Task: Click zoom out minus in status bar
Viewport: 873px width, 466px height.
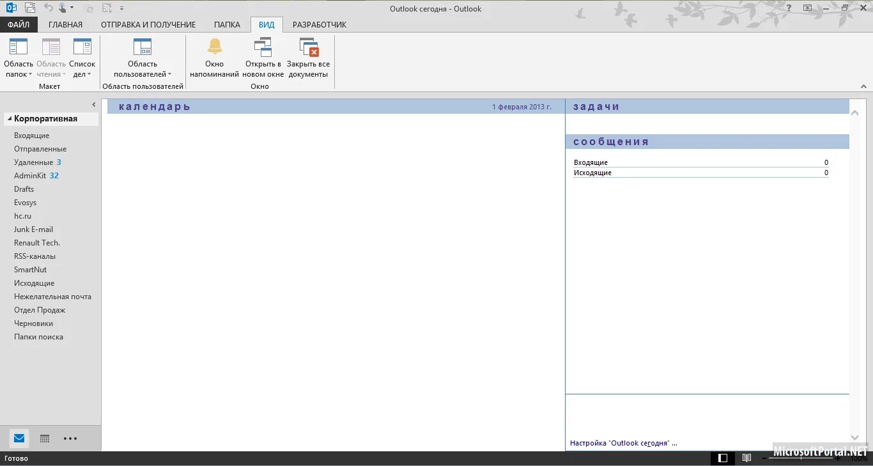Action: (764, 458)
